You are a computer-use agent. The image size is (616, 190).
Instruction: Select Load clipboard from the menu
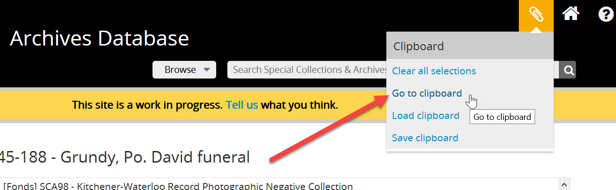tap(425, 116)
